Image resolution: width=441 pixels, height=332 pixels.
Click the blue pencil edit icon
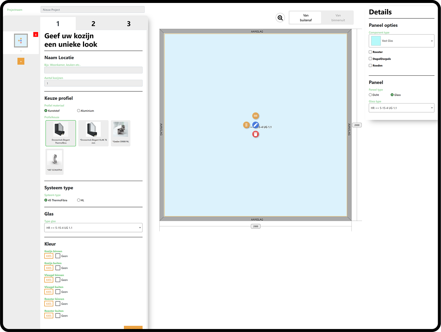click(256, 125)
